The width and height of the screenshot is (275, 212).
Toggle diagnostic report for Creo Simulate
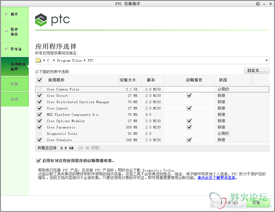pyautogui.click(x=189, y=140)
